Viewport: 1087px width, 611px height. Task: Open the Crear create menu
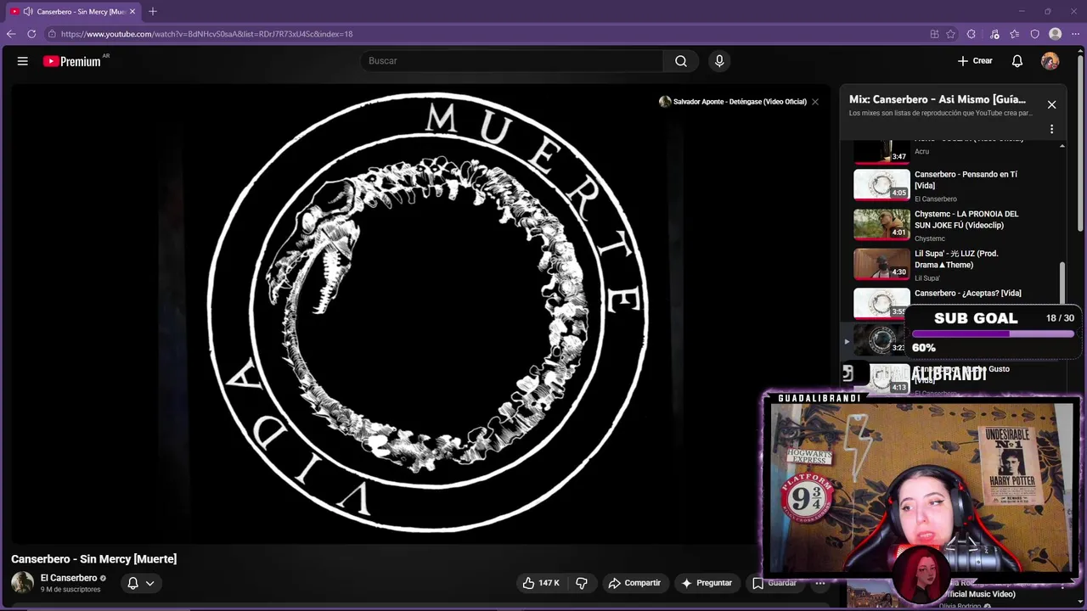coord(975,61)
